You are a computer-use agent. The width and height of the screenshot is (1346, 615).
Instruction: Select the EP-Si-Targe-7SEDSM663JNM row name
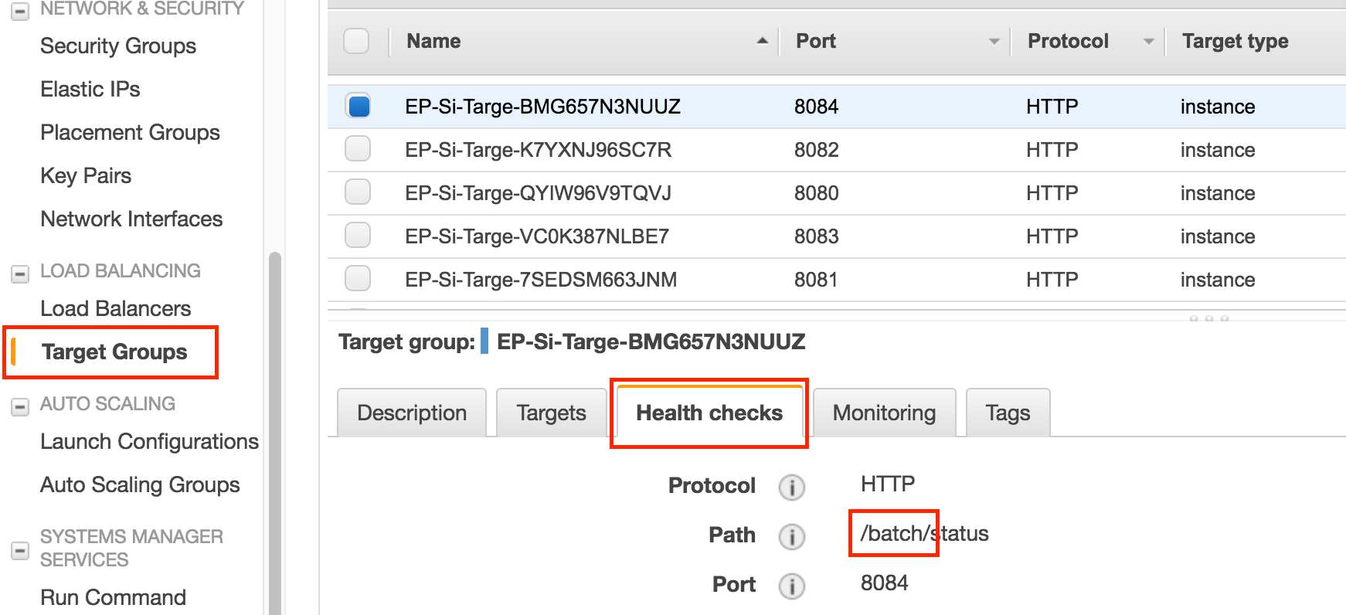point(541,280)
